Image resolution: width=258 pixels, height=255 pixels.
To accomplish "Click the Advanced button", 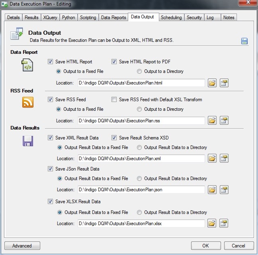I will point(22,246).
